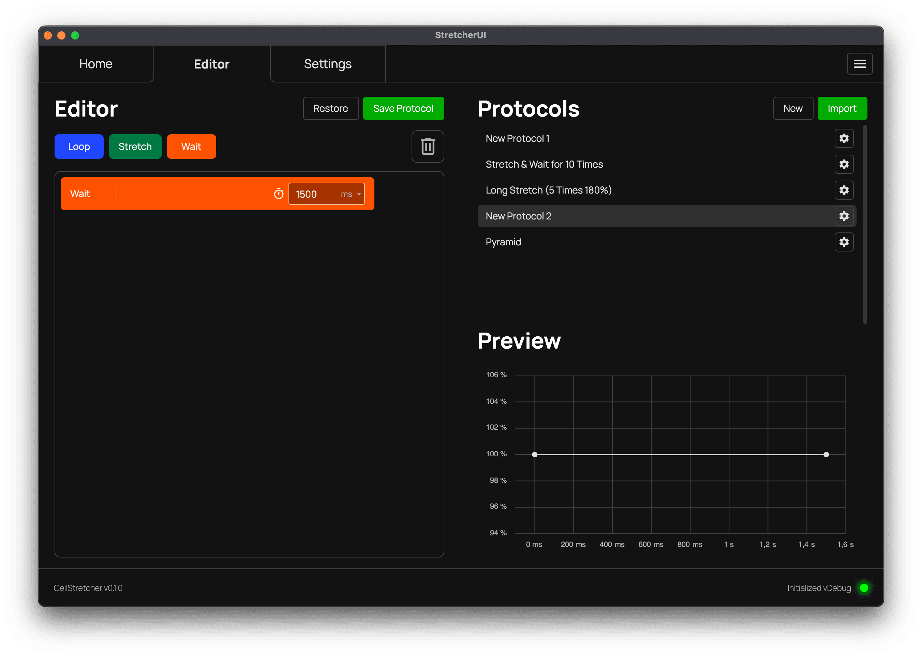Click the Import button

pos(842,108)
